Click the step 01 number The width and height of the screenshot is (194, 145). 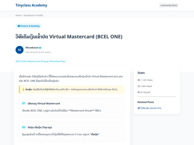pos(24,103)
